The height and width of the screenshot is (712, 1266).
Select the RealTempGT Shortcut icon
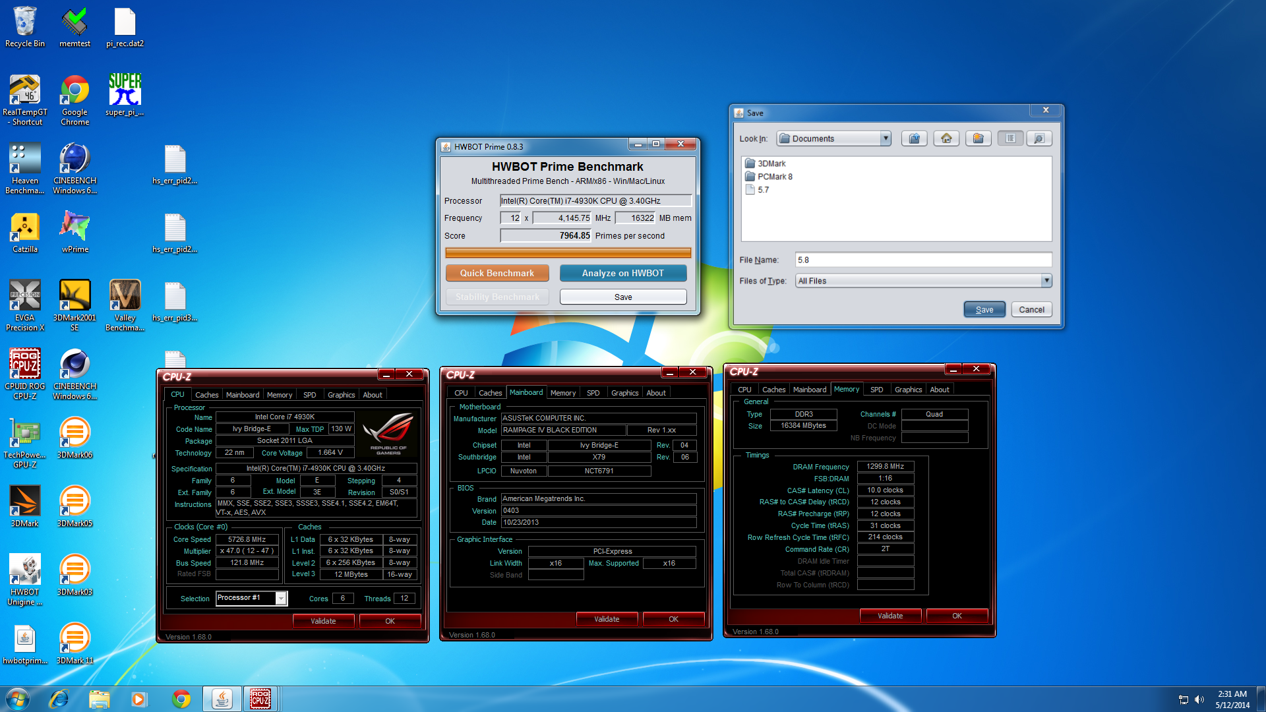[x=25, y=100]
